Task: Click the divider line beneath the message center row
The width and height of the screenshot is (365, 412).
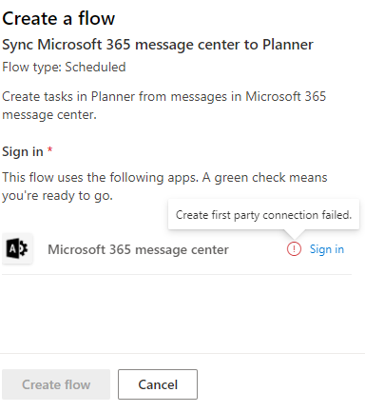Action: [x=177, y=274]
